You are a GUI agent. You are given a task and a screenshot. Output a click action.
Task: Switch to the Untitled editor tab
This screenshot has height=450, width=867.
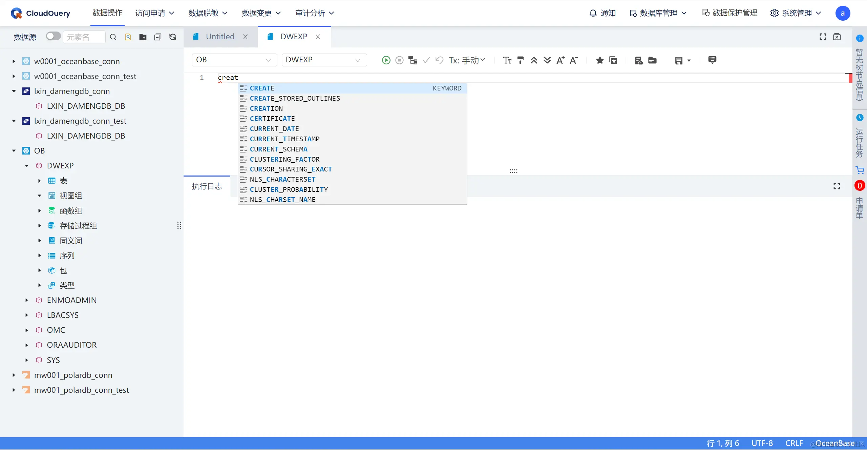pyautogui.click(x=220, y=37)
